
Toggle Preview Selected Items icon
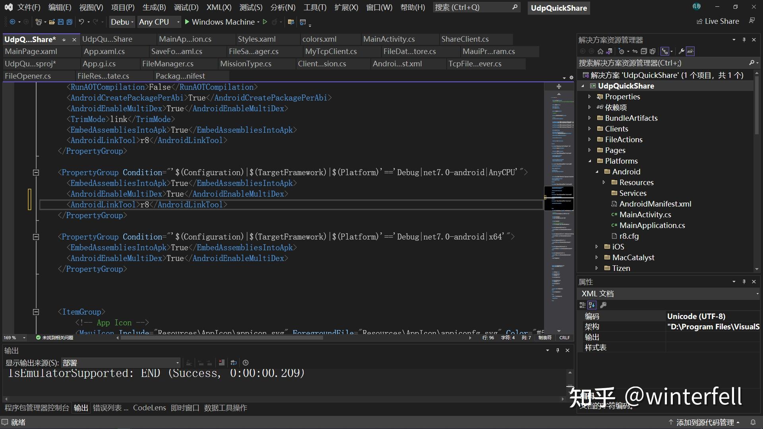tap(690, 51)
